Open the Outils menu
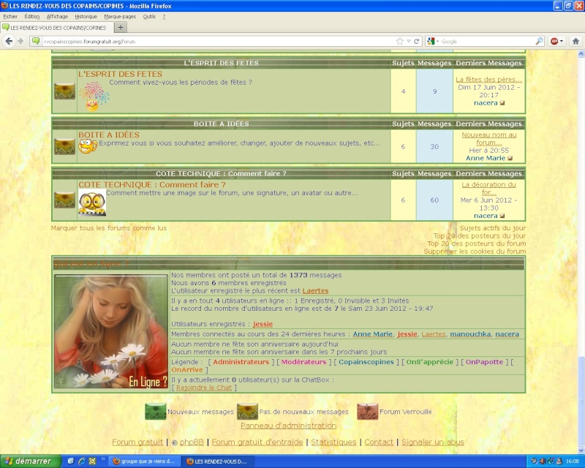Screen dimensions: 585x468 pos(149,16)
